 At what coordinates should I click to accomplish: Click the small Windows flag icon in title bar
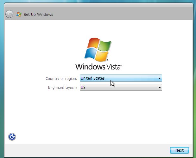click(19, 14)
